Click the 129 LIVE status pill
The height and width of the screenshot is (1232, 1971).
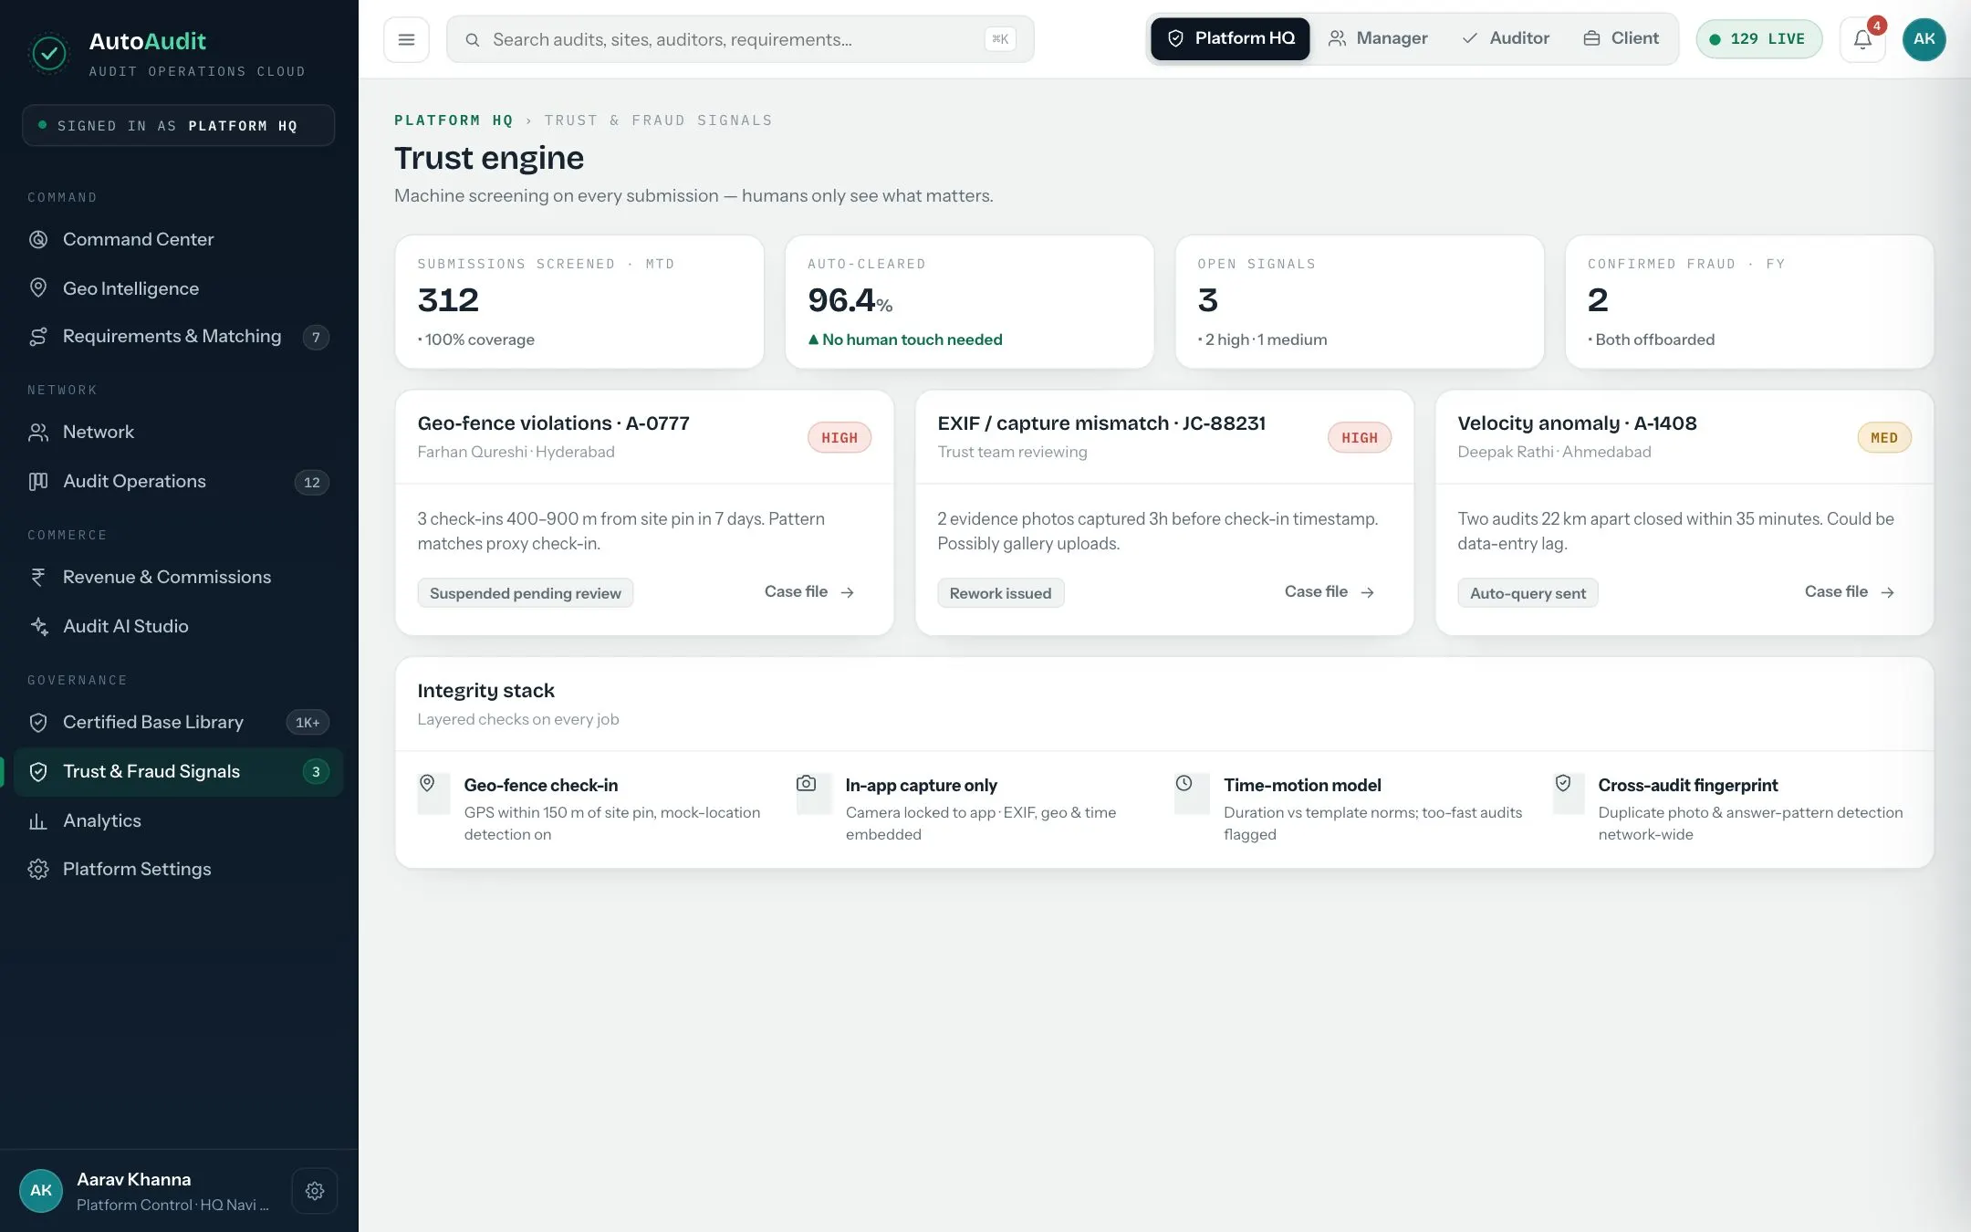1758,39
